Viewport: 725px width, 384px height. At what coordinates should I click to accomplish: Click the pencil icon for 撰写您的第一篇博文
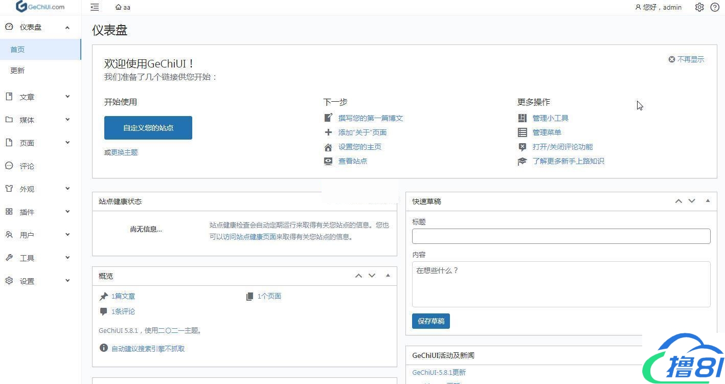click(328, 118)
